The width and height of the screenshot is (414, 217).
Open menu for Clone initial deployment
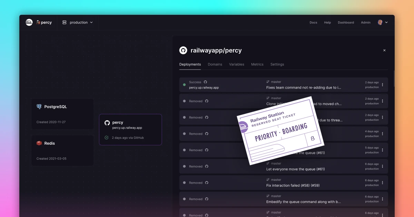(x=382, y=101)
